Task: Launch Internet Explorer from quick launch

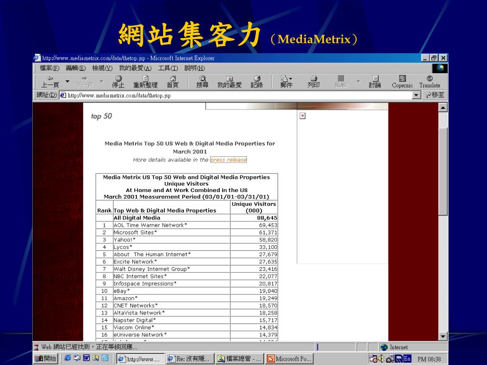Action: click(68, 358)
